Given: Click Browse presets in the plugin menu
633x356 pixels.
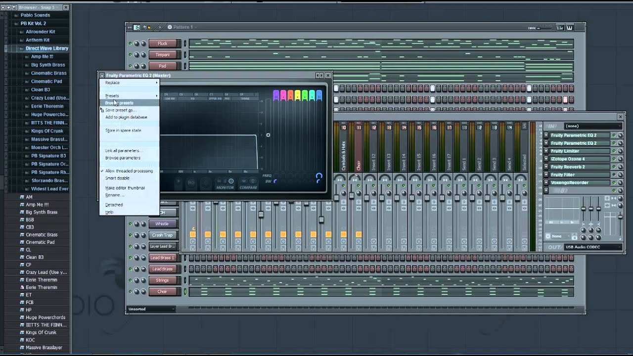Looking at the screenshot, I should point(129,103).
